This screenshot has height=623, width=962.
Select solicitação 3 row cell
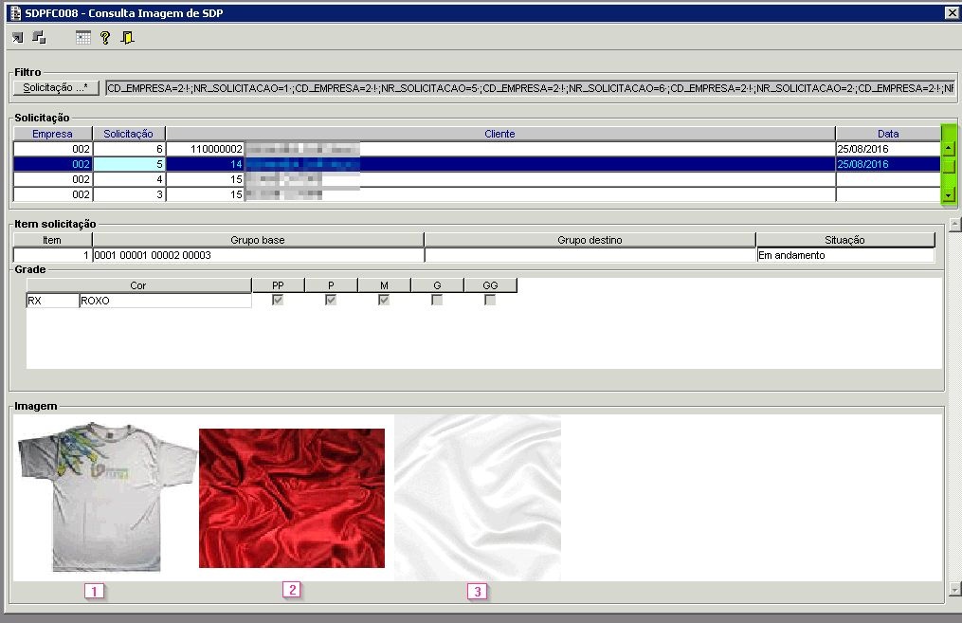click(128, 194)
